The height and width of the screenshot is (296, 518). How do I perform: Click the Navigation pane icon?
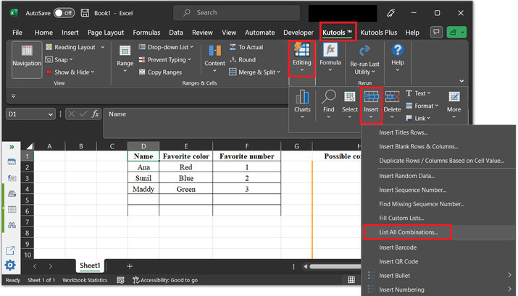tap(27, 52)
